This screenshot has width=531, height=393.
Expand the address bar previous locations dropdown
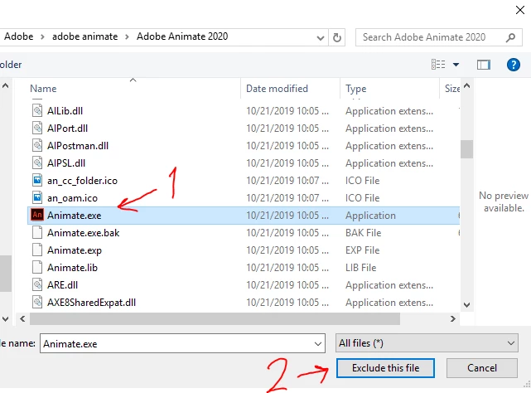coord(321,37)
